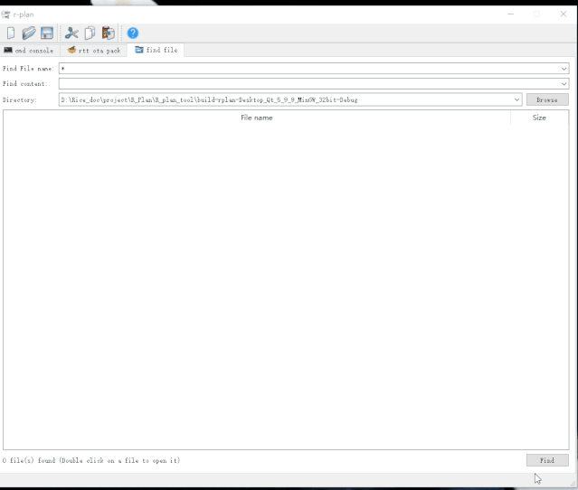Click the Browse button
This screenshot has height=490, width=578.
coord(547,99)
